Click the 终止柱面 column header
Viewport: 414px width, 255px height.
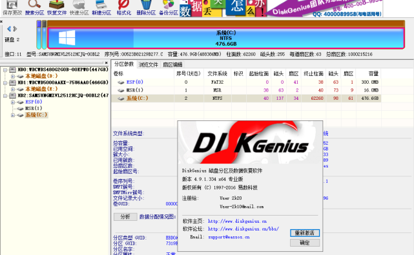pos(313,73)
